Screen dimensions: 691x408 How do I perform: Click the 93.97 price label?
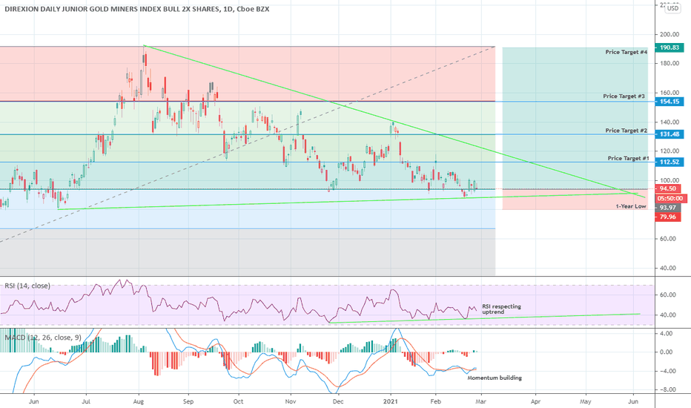pos(667,208)
